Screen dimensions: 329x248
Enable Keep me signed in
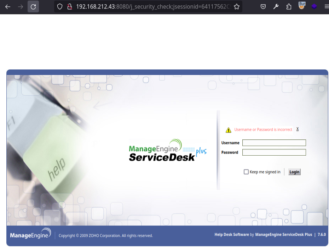[246, 172]
